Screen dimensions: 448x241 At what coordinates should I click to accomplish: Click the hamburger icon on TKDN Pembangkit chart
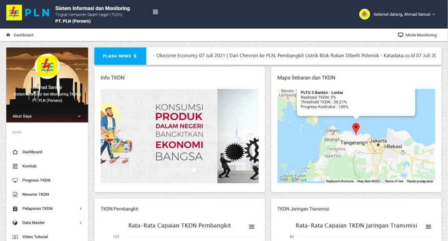tap(251, 226)
